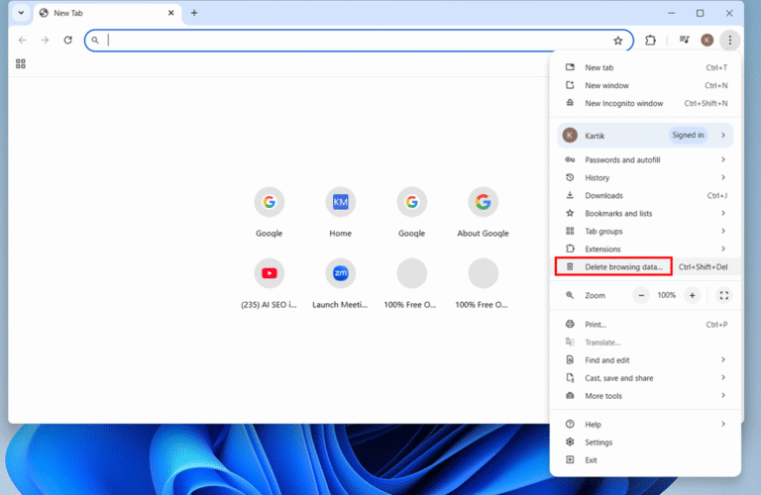This screenshot has width=761, height=495.
Task: Open a new tab with plus button
Action: [194, 13]
